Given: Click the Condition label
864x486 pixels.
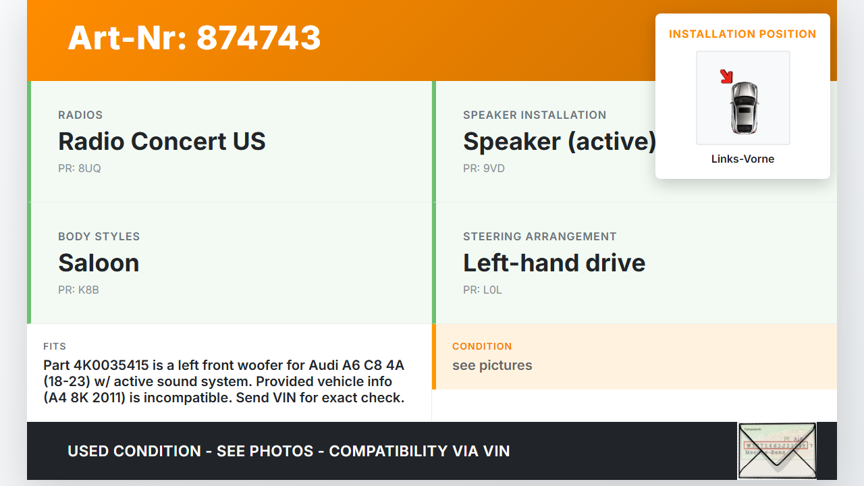Looking at the screenshot, I should [482, 346].
